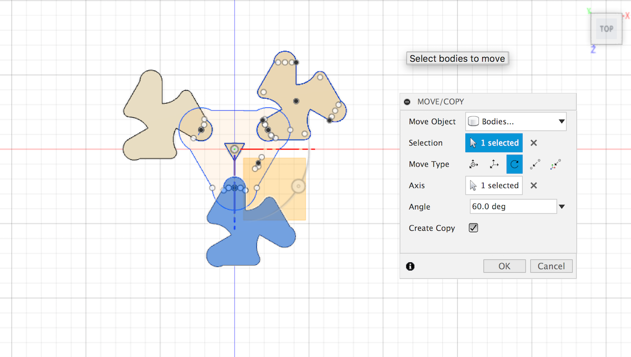Choose the Point to Position move icon
The width and height of the screenshot is (631, 357).
(556, 164)
